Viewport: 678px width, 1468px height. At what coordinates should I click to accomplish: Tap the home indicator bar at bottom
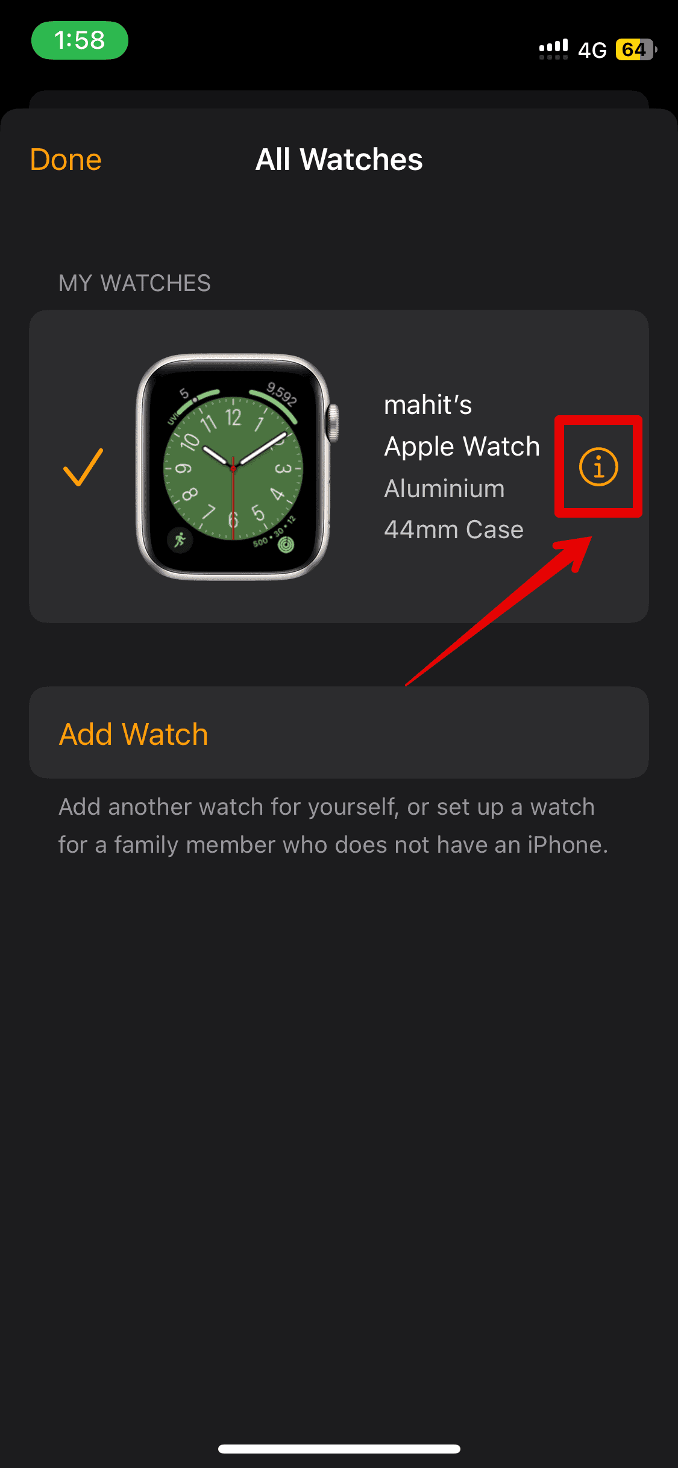coord(339,1449)
